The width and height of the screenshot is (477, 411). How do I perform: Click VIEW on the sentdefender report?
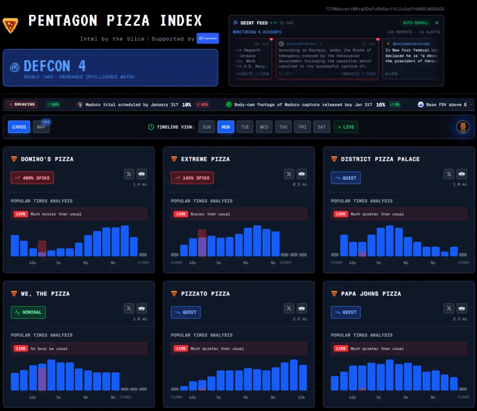click(371, 74)
